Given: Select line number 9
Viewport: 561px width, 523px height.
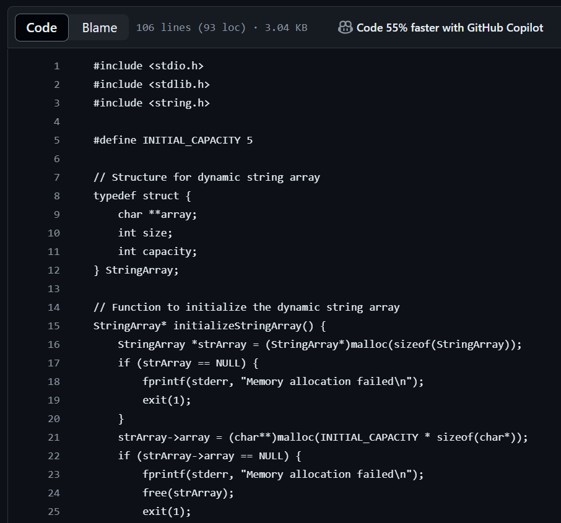Looking at the screenshot, I should coord(56,215).
